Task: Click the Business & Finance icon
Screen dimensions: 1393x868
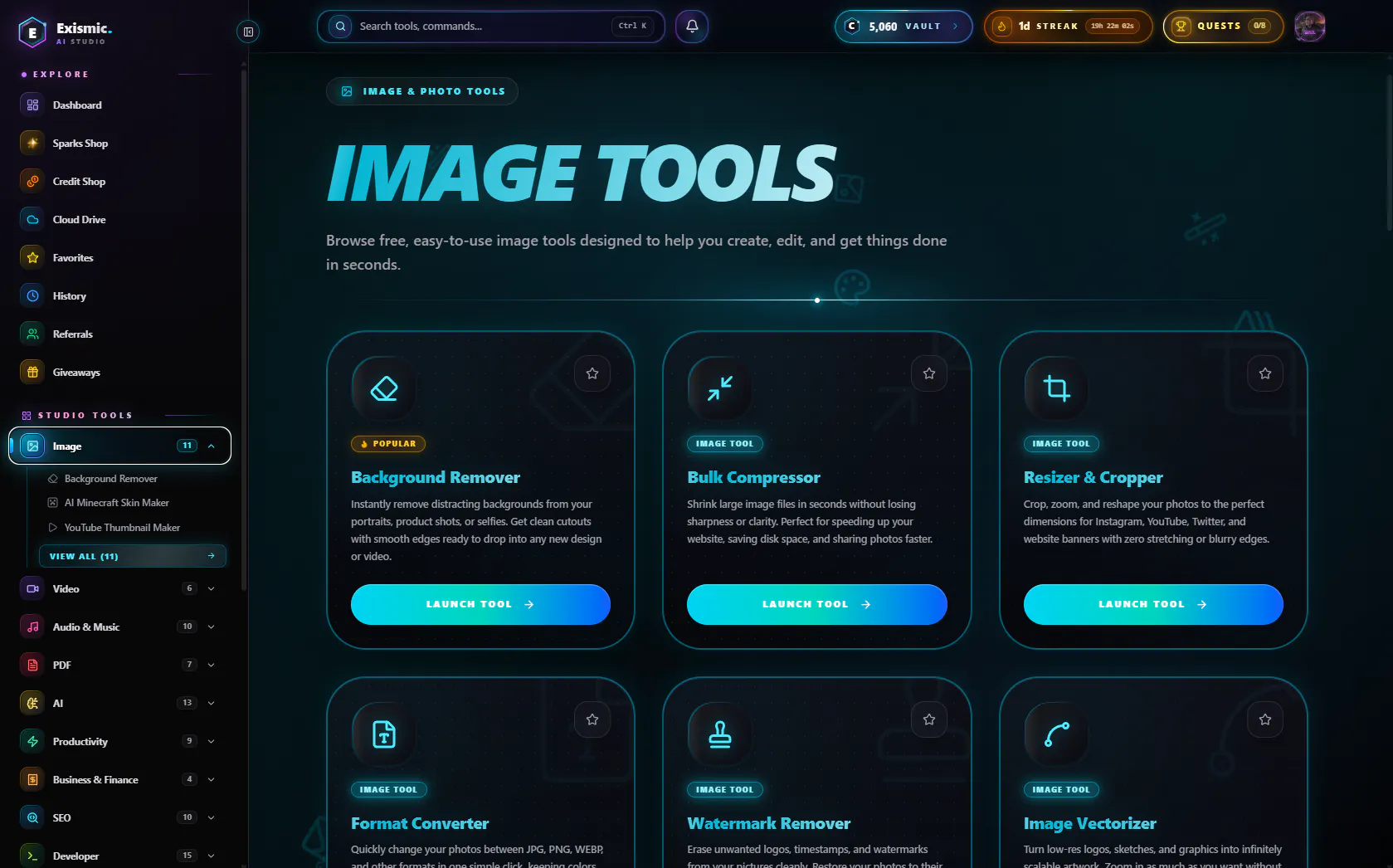Action: (x=32, y=780)
